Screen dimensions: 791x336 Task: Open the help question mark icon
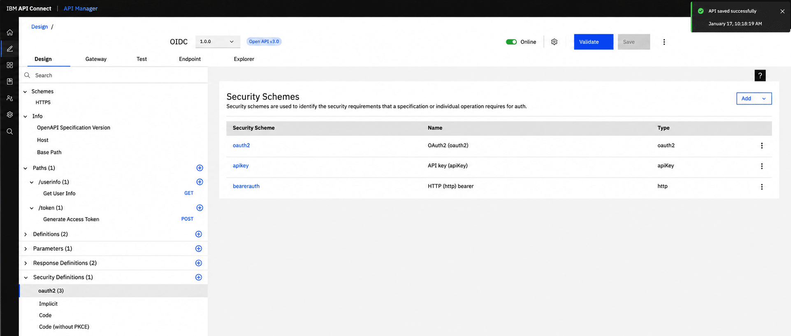[760, 76]
